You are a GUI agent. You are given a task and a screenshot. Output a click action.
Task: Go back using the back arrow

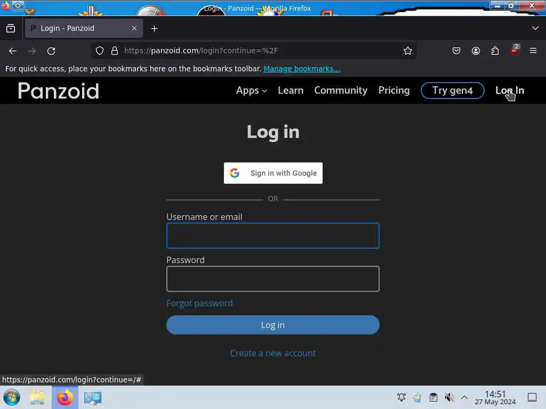[x=13, y=51]
